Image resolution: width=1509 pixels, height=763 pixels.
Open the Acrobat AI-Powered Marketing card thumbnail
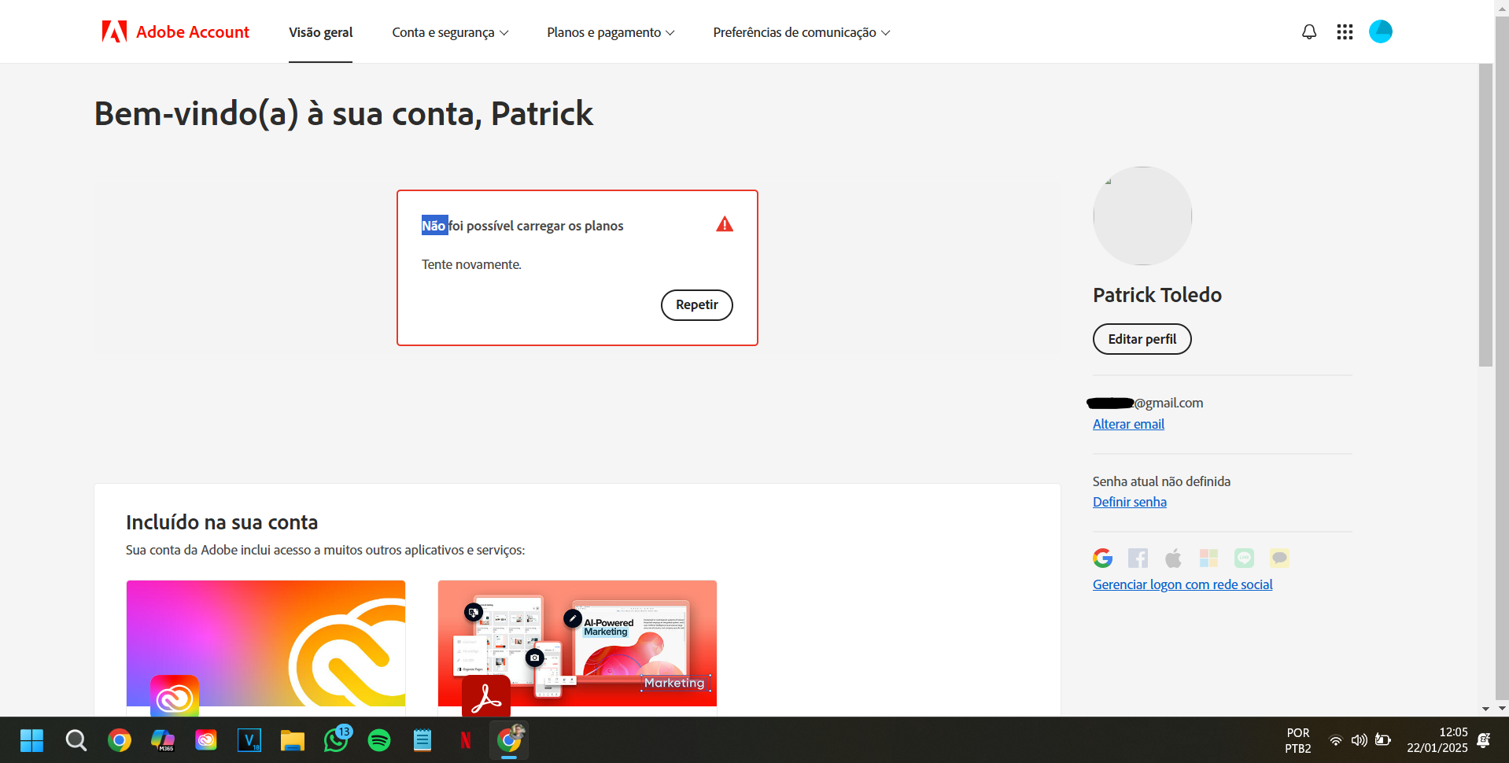(x=577, y=643)
